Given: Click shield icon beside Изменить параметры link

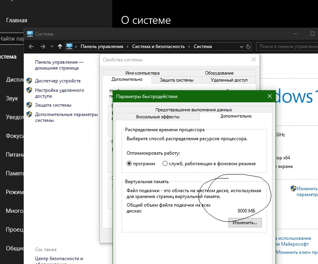Looking at the screenshot, I should point(293,188).
